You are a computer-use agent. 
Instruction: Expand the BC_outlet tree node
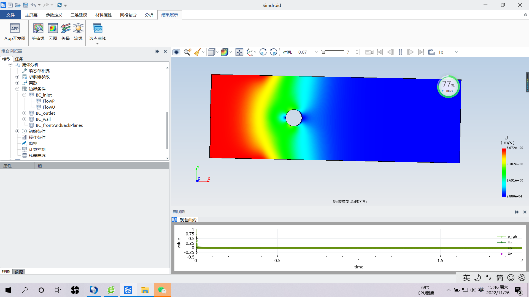click(x=24, y=113)
